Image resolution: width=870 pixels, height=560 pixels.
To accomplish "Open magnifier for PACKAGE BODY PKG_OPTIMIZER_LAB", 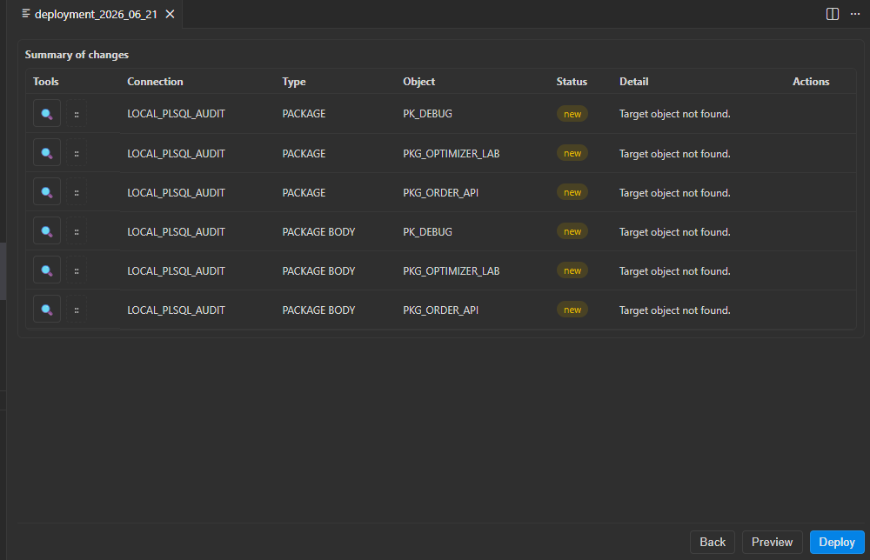I will [47, 270].
